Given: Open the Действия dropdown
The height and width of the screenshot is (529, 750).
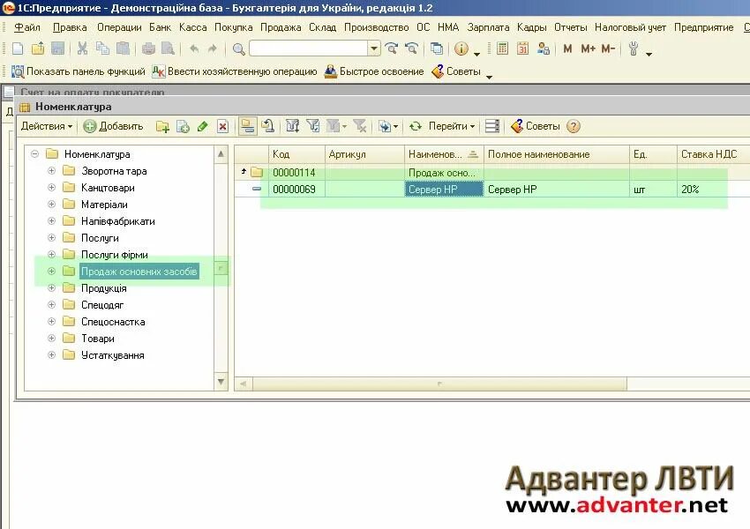Looking at the screenshot, I should [47, 126].
